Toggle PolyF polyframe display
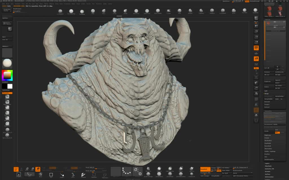This screenshot has width=289, height=180. click(x=256, y=99)
